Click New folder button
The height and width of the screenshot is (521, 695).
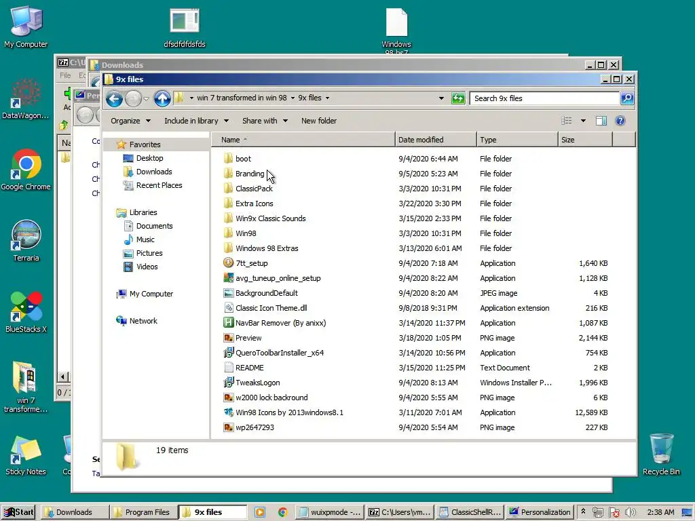(x=319, y=121)
